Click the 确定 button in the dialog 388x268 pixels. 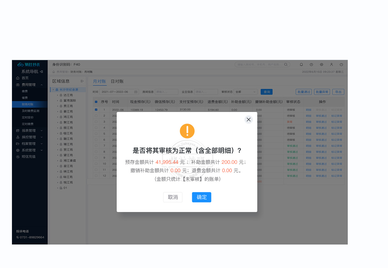201,197
